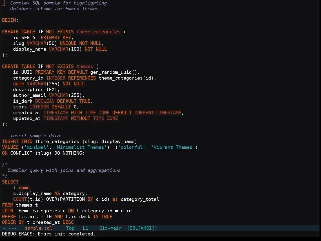Screen dimensions: 321x241
Task: Click the L1 line number indicator
Action: coord(86,228)
